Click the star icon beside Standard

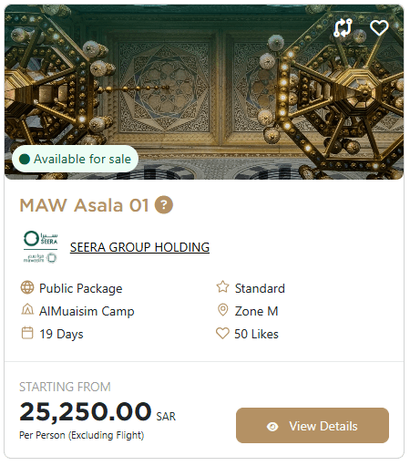point(222,287)
